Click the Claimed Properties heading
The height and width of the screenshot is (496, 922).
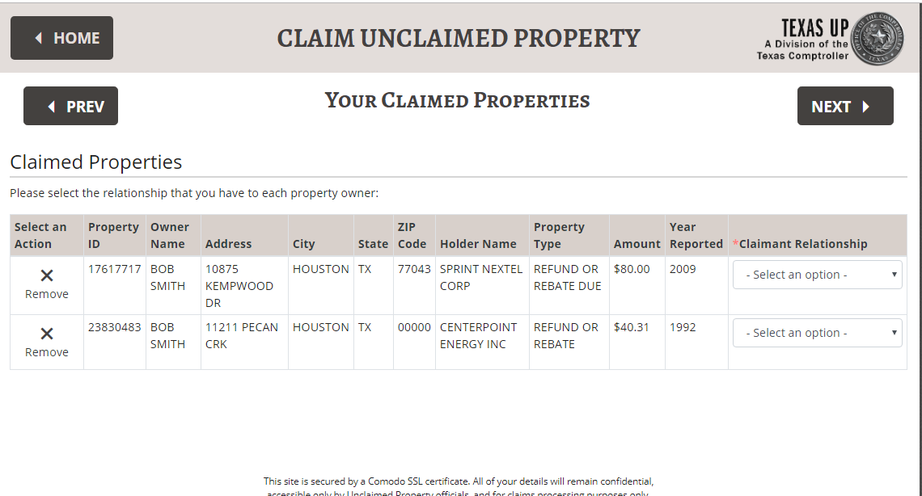coord(95,162)
